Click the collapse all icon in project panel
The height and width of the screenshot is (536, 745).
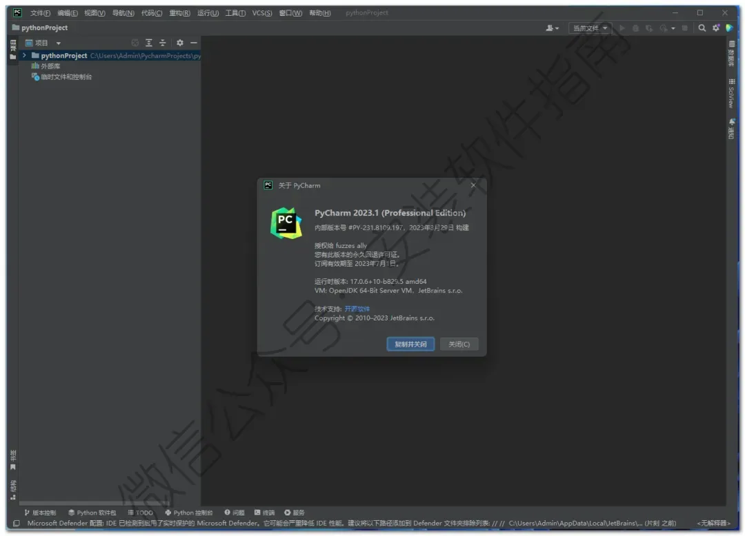[163, 43]
